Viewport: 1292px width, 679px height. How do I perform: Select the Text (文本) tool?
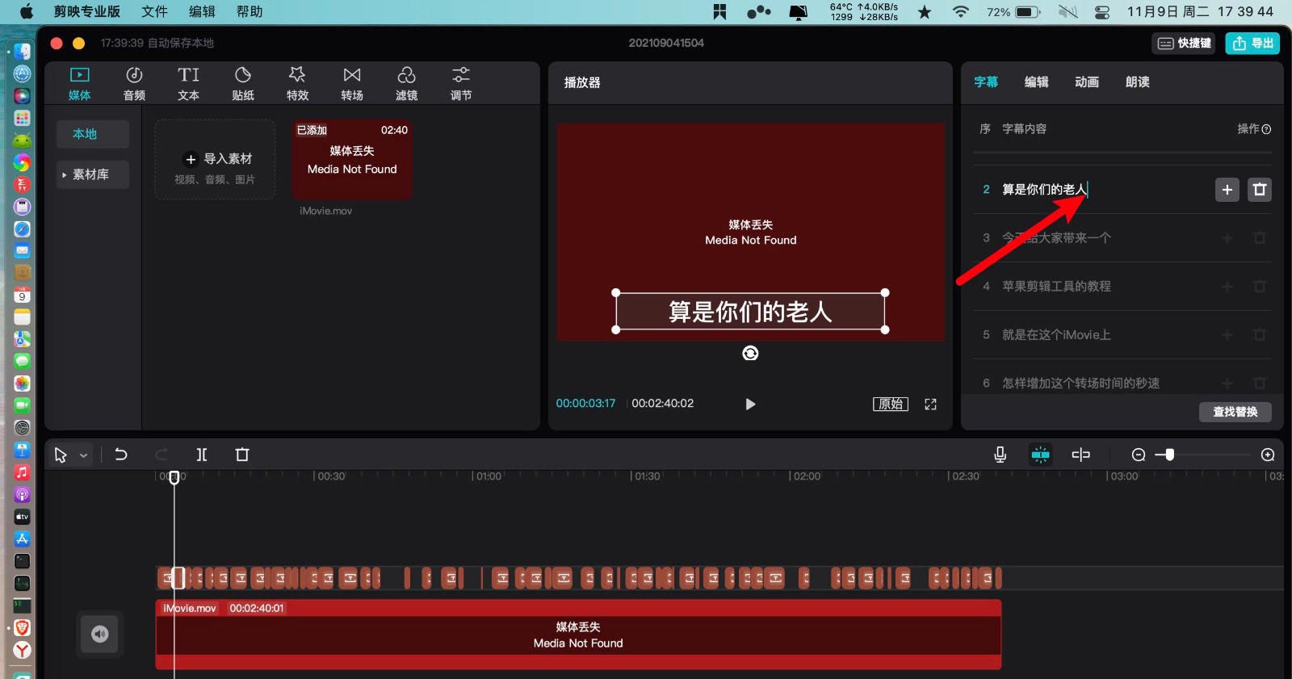(188, 83)
